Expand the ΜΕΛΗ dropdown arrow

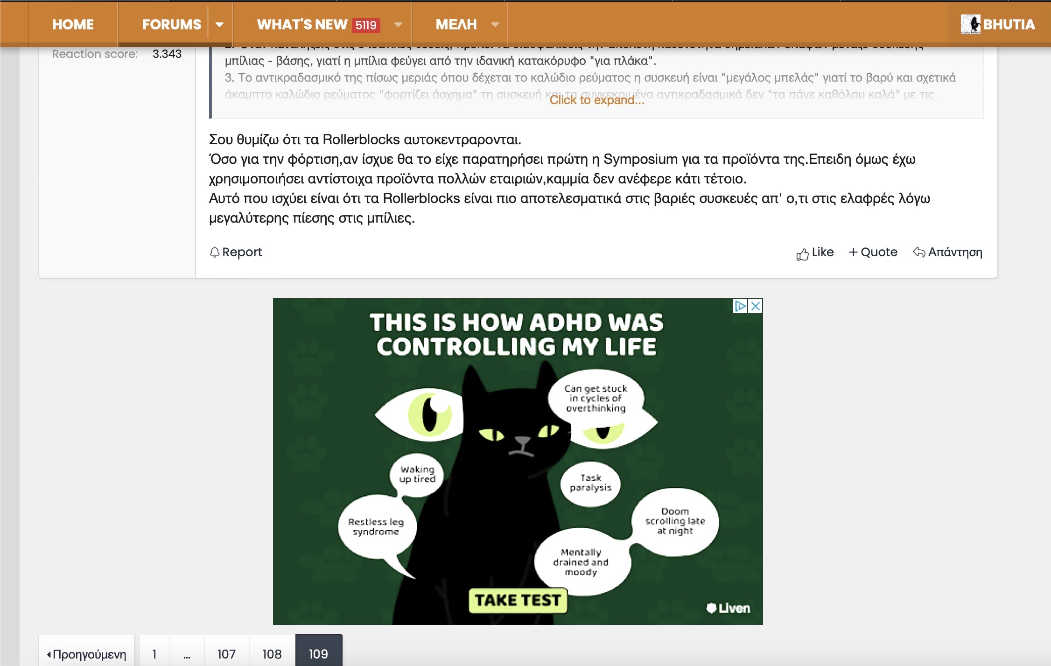(x=495, y=25)
